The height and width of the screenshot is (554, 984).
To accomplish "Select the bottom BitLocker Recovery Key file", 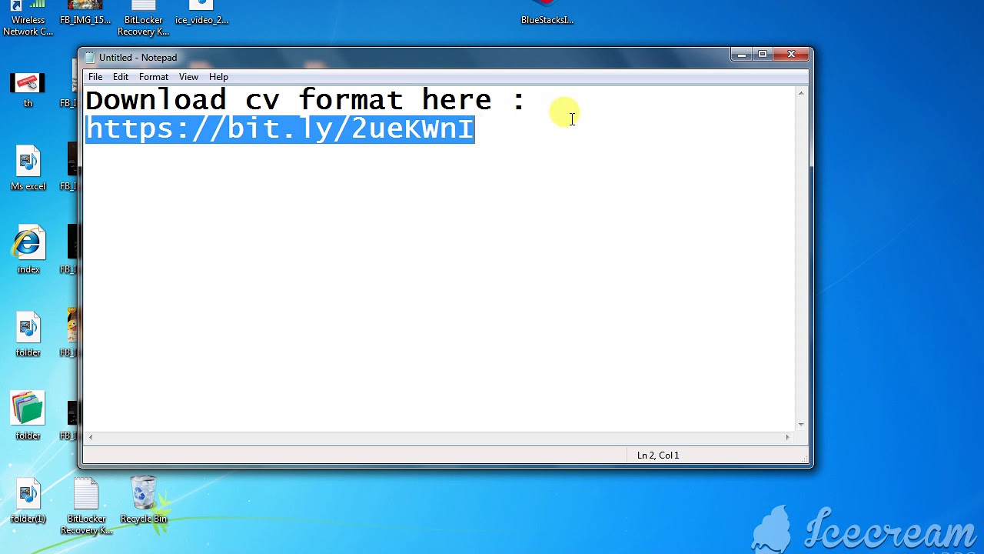I will (x=86, y=506).
